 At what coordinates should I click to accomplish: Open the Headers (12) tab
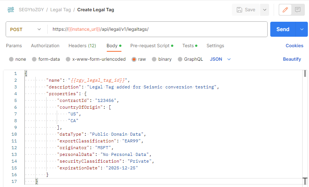[x=82, y=46]
